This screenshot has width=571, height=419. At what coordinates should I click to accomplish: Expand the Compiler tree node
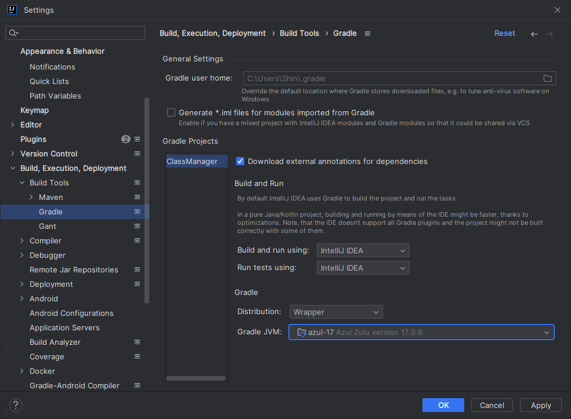pyautogui.click(x=22, y=241)
